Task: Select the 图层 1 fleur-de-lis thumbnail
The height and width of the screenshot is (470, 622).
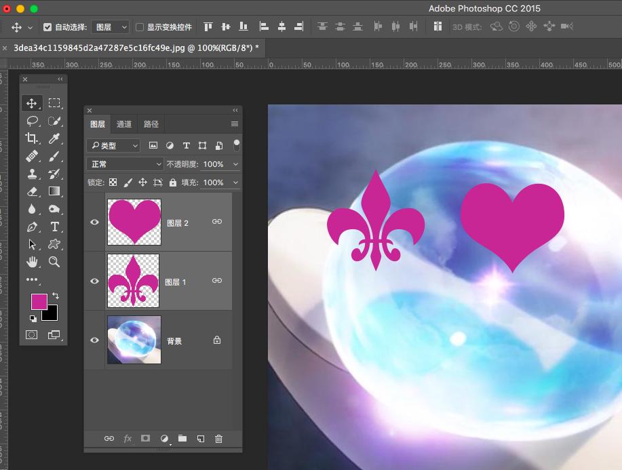Action: point(134,281)
